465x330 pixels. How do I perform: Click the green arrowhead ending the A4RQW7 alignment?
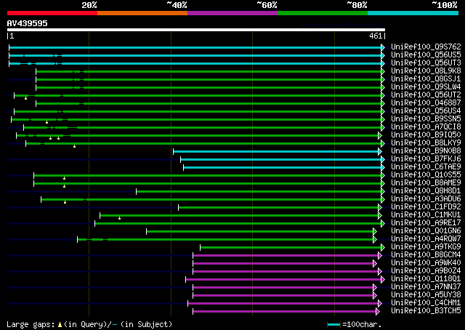pyautogui.click(x=375, y=240)
